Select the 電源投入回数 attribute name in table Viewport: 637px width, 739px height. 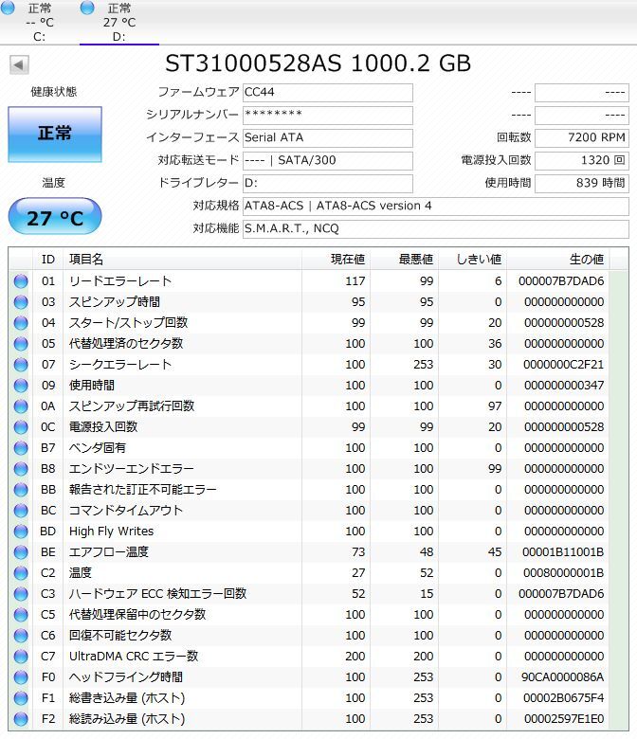pyautogui.click(x=103, y=427)
